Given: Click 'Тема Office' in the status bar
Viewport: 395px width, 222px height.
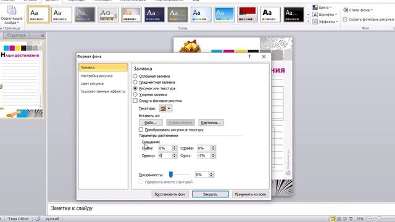Looking at the screenshot, I should pos(18,219).
